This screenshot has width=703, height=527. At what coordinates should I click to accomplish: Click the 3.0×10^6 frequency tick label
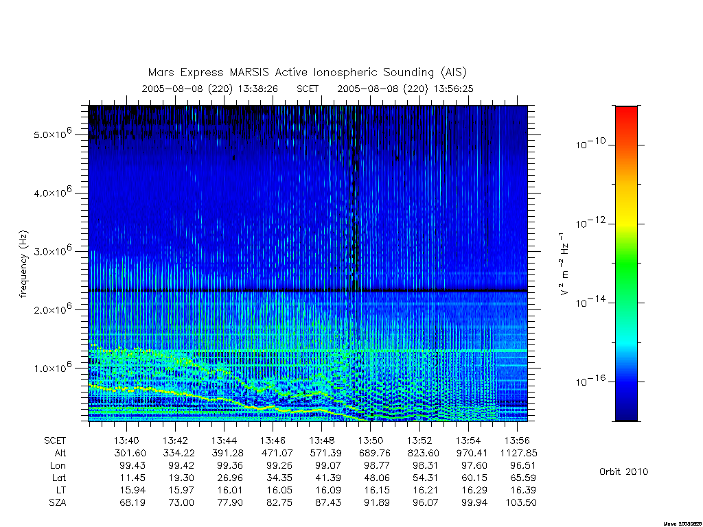click(52, 250)
